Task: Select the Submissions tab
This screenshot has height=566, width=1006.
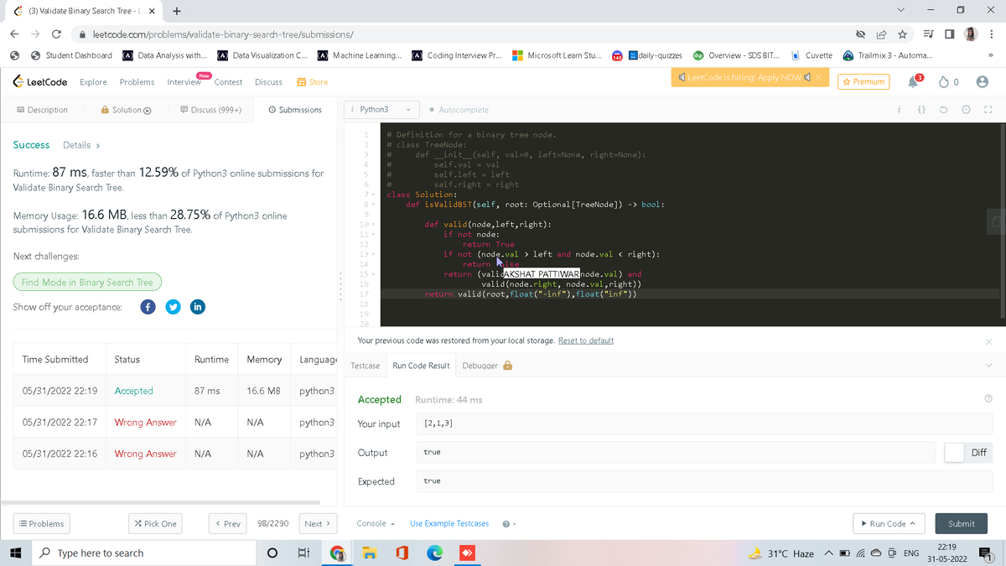Action: tap(295, 110)
